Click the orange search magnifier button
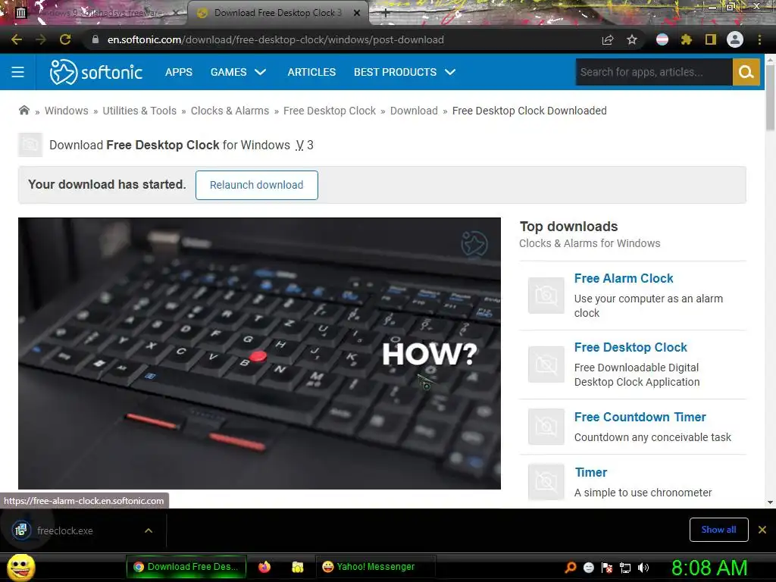The height and width of the screenshot is (582, 776). [746, 72]
